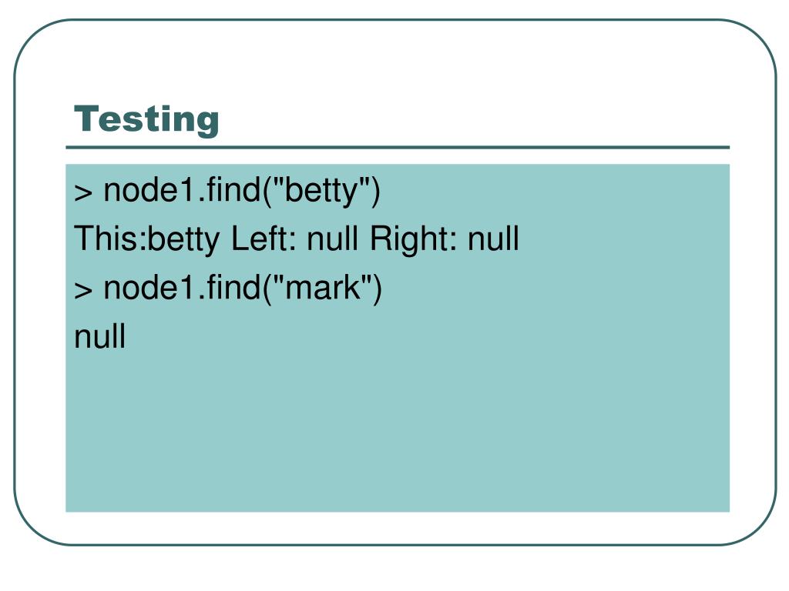Click the final null output line
This screenshot has width=789, height=591.
point(99,336)
